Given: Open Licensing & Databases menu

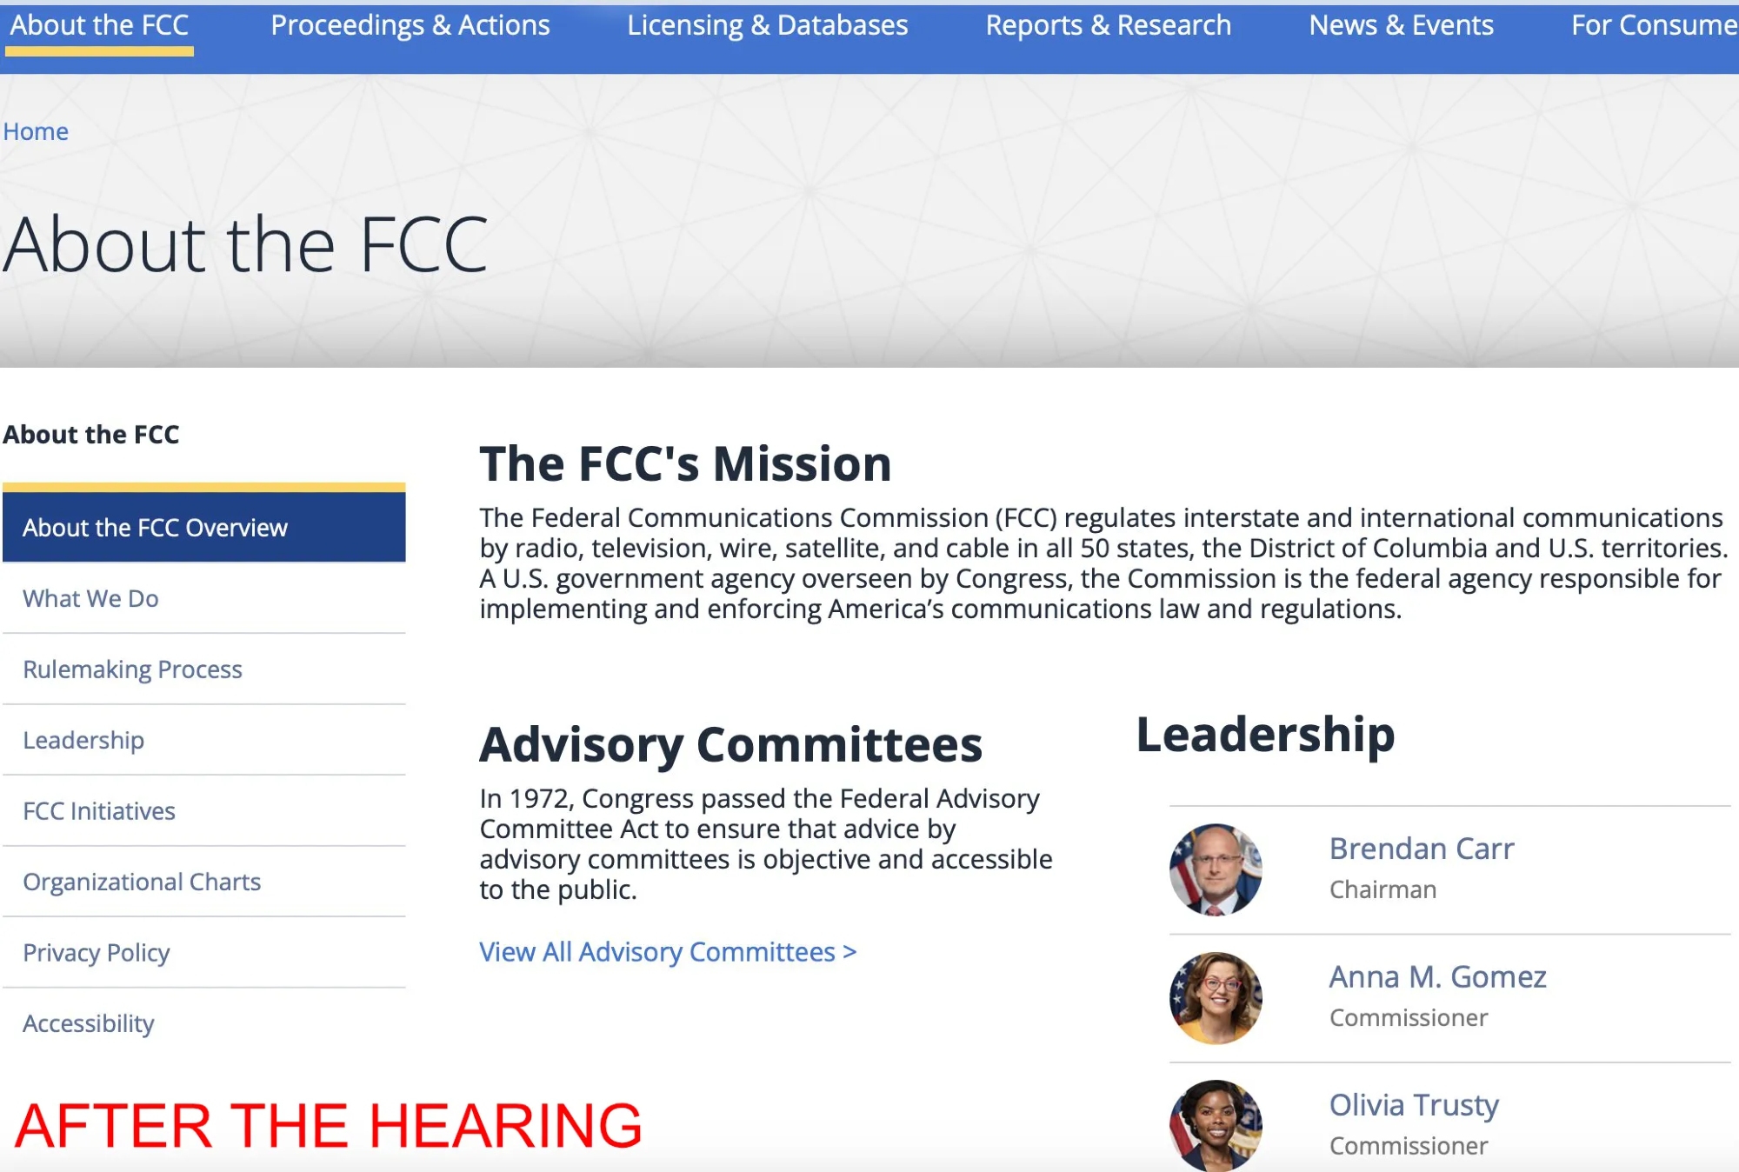Looking at the screenshot, I should coord(767,26).
